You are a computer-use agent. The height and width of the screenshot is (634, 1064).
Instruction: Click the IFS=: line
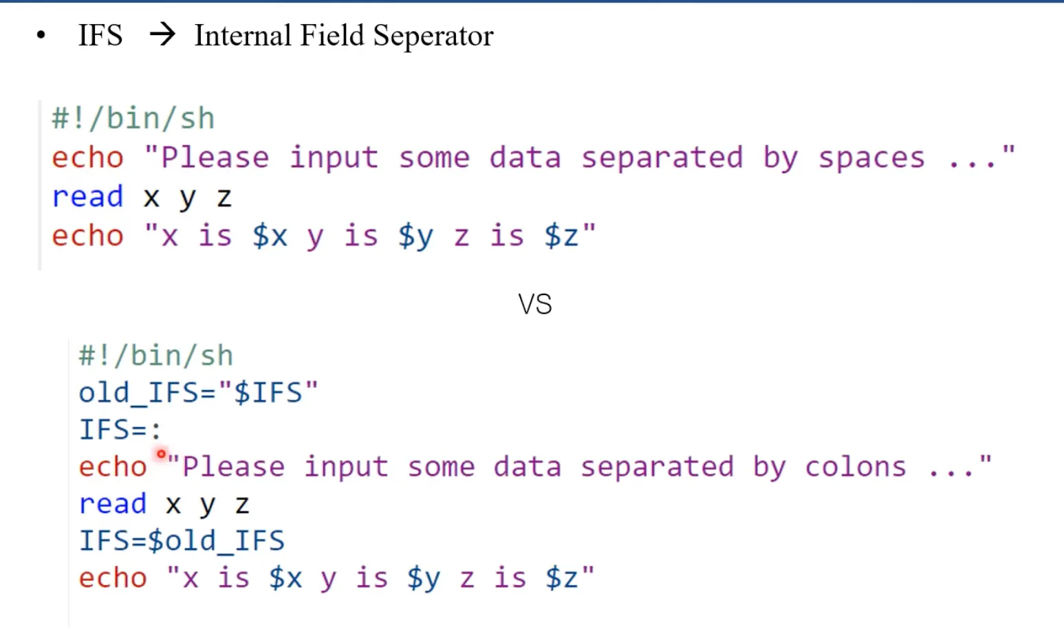click(120, 430)
